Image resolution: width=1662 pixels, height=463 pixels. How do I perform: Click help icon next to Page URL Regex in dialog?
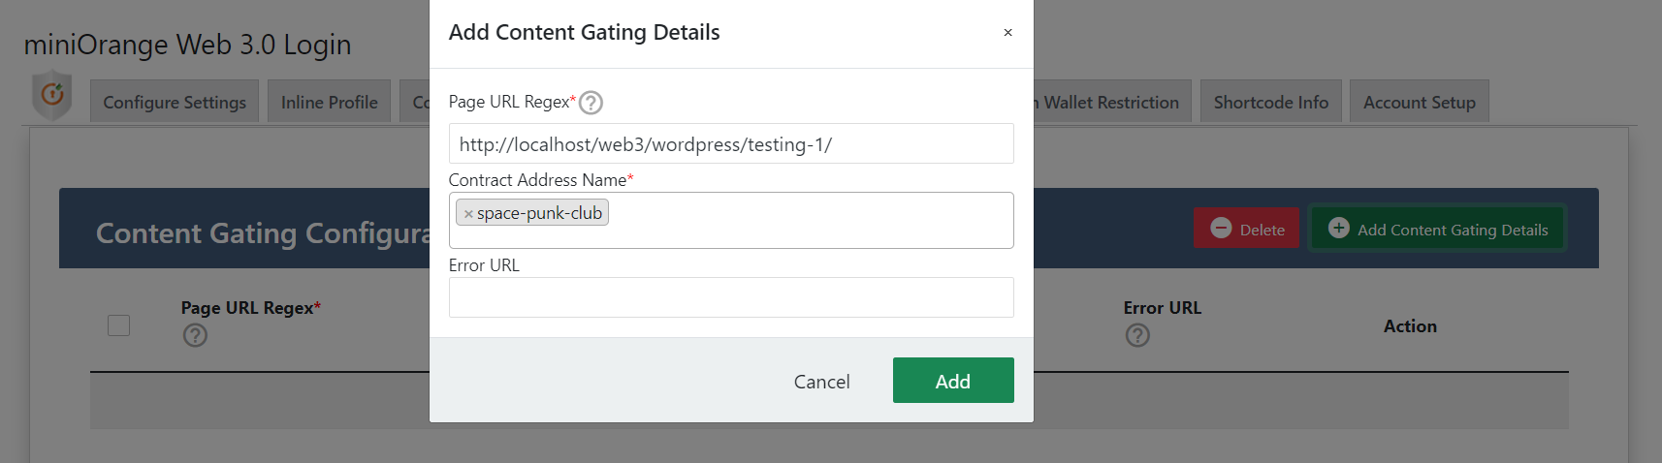591,103
